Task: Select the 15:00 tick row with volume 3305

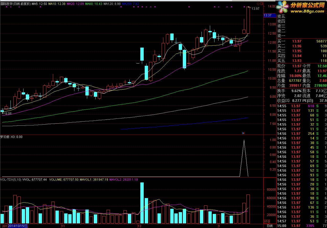Action: pyautogui.click(x=302, y=226)
